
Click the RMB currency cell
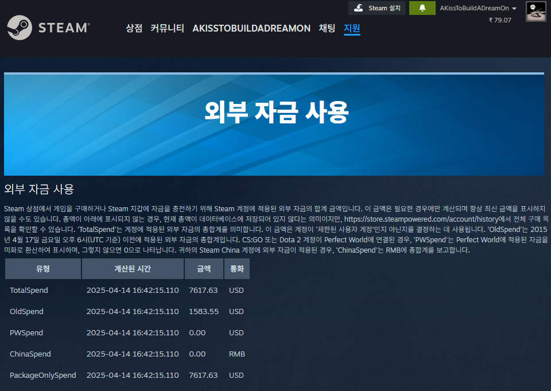237,354
